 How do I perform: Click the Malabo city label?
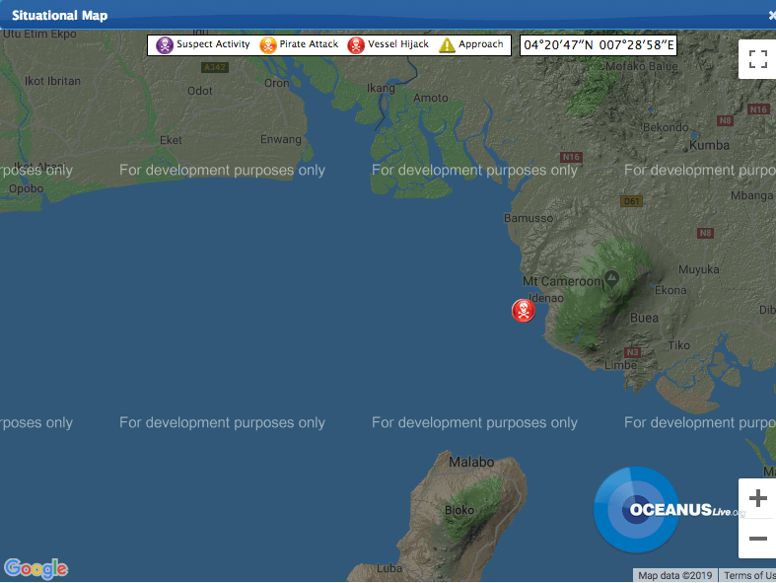click(x=470, y=462)
